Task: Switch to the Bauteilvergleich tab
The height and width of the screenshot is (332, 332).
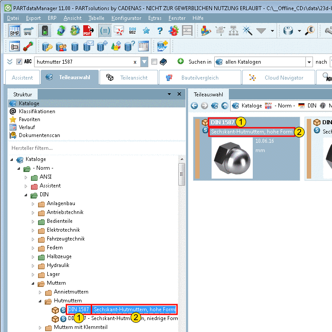Action: point(200,78)
